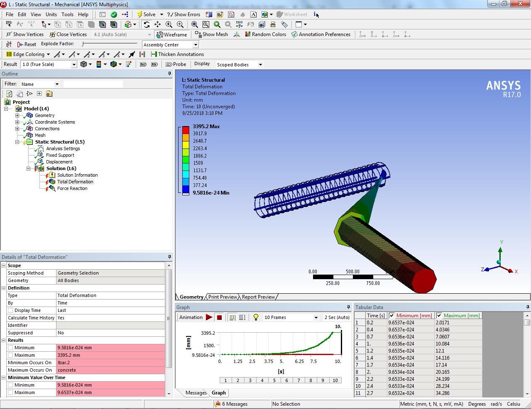Toggle Show Vertices

point(25,34)
